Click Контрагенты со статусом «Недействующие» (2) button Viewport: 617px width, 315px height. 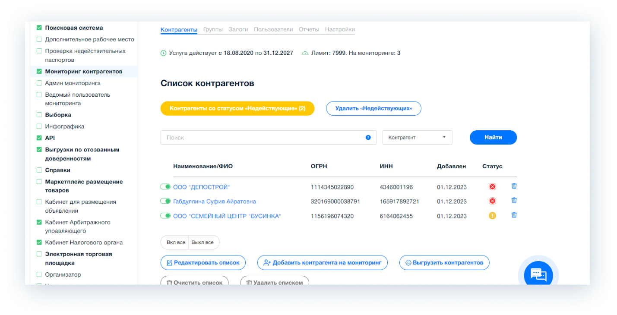[237, 108]
